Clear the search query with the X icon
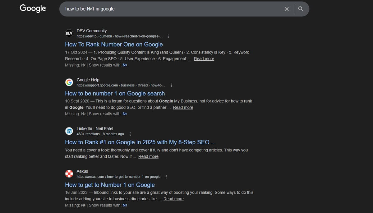373x213 pixels. [x=287, y=9]
